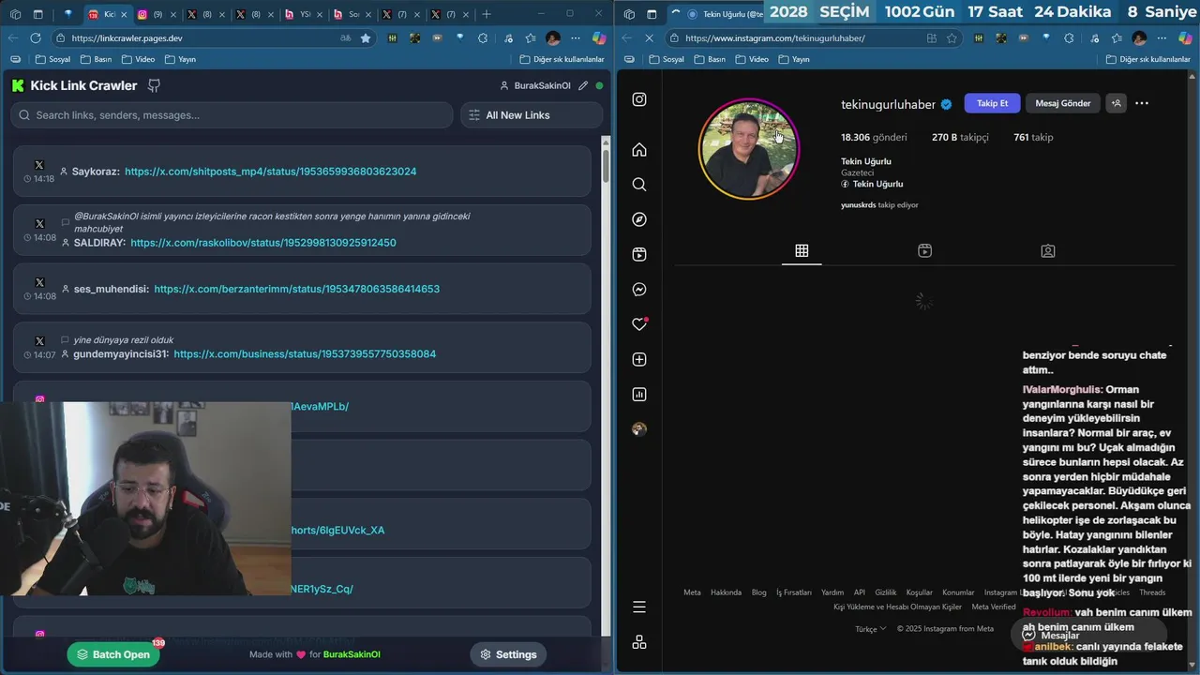The width and height of the screenshot is (1200, 675).
Task: Click the GitHub icon beside Kick Link Crawler
Action: pos(155,85)
